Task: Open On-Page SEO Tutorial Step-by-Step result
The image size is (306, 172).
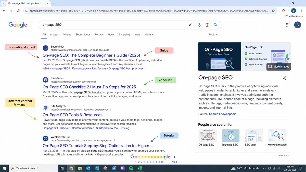Action: pos(98,146)
